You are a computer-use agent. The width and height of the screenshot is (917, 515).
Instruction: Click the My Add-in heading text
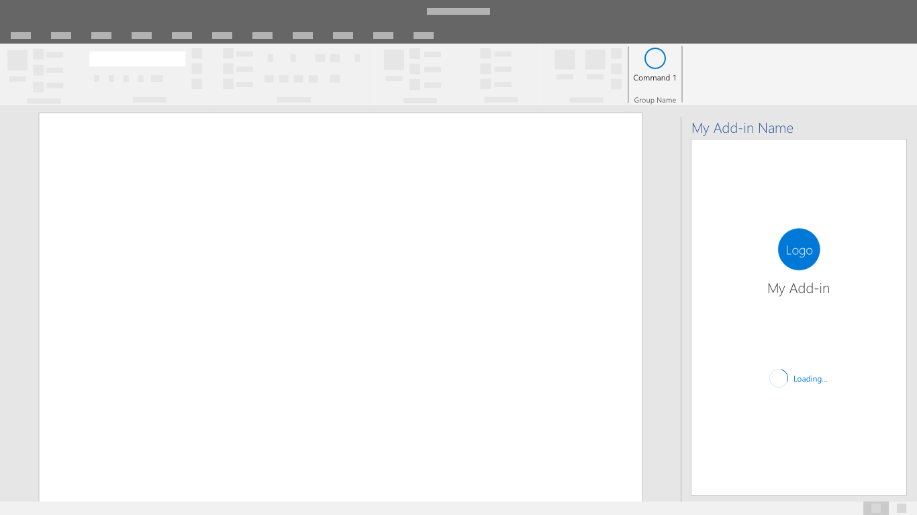[799, 288]
